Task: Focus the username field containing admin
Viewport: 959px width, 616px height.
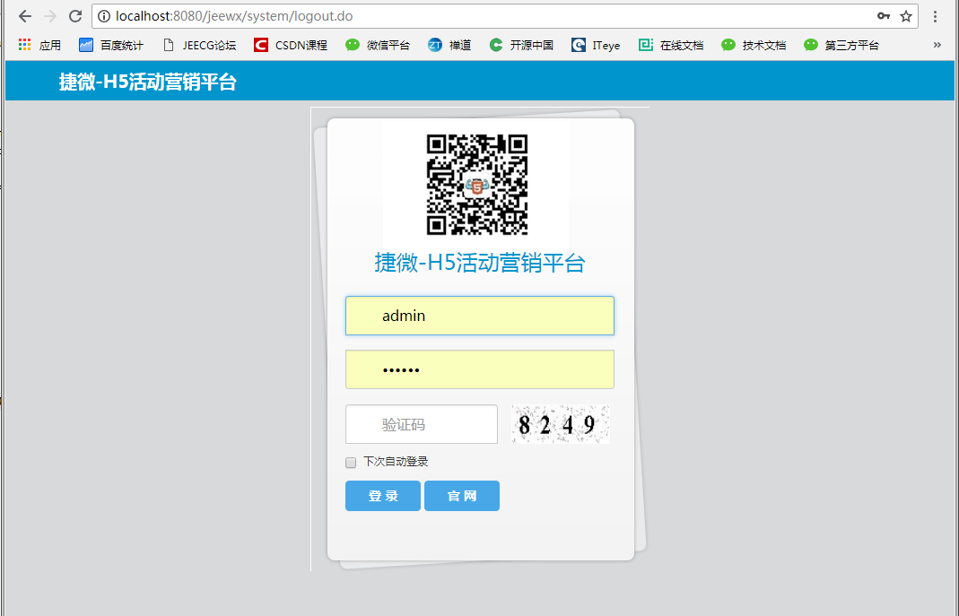Action: (x=480, y=316)
